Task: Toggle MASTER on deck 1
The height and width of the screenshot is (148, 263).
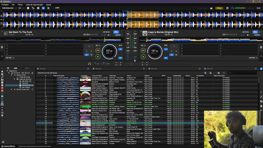Action: [118, 35]
